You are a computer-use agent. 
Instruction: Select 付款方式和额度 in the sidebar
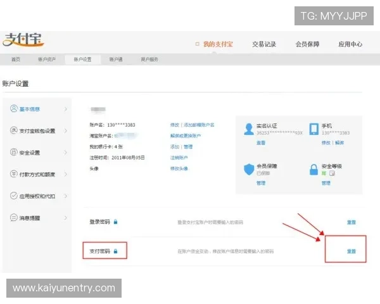click(37, 174)
